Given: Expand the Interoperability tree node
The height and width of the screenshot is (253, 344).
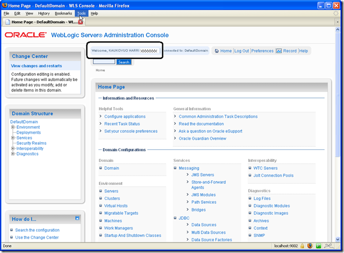Looking at the screenshot, I should (x=13, y=148).
